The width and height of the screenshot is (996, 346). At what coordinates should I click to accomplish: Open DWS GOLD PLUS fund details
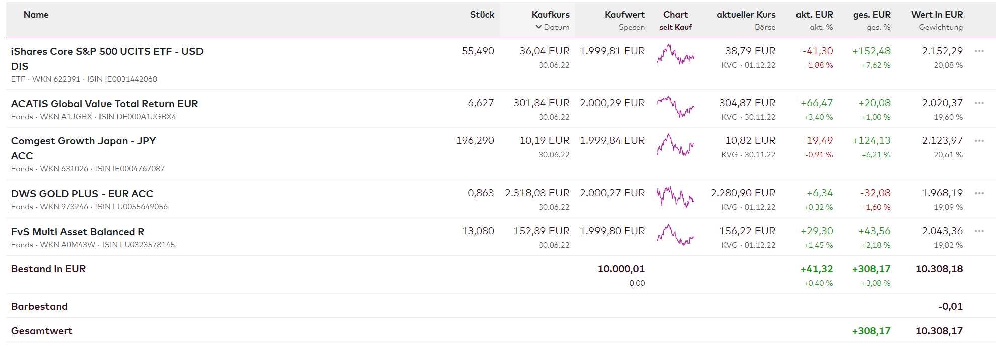click(82, 194)
